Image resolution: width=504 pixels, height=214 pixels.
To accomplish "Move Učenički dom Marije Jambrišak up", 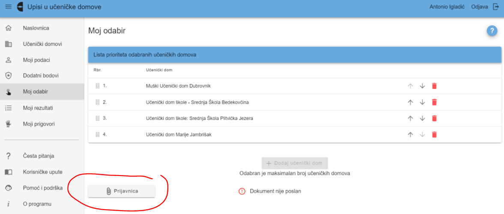I will (410, 135).
